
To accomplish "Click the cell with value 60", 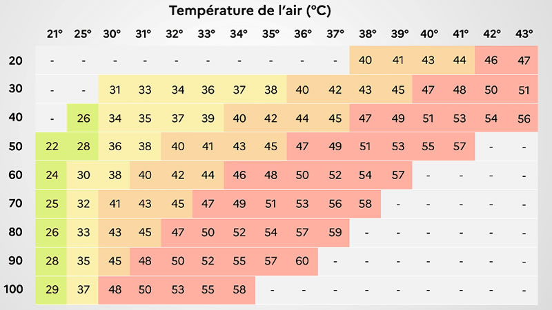I will click(302, 261).
